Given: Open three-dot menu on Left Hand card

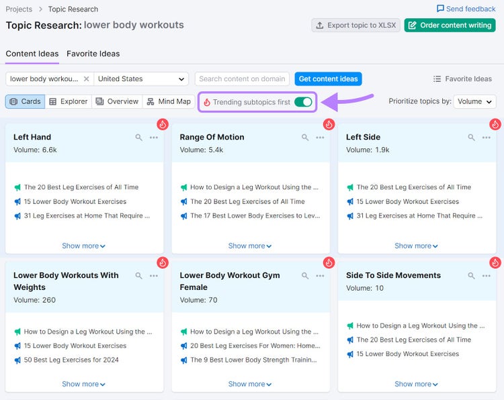Looking at the screenshot, I should coord(154,138).
